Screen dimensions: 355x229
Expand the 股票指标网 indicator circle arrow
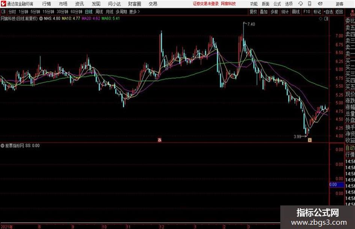[x=3, y=146]
